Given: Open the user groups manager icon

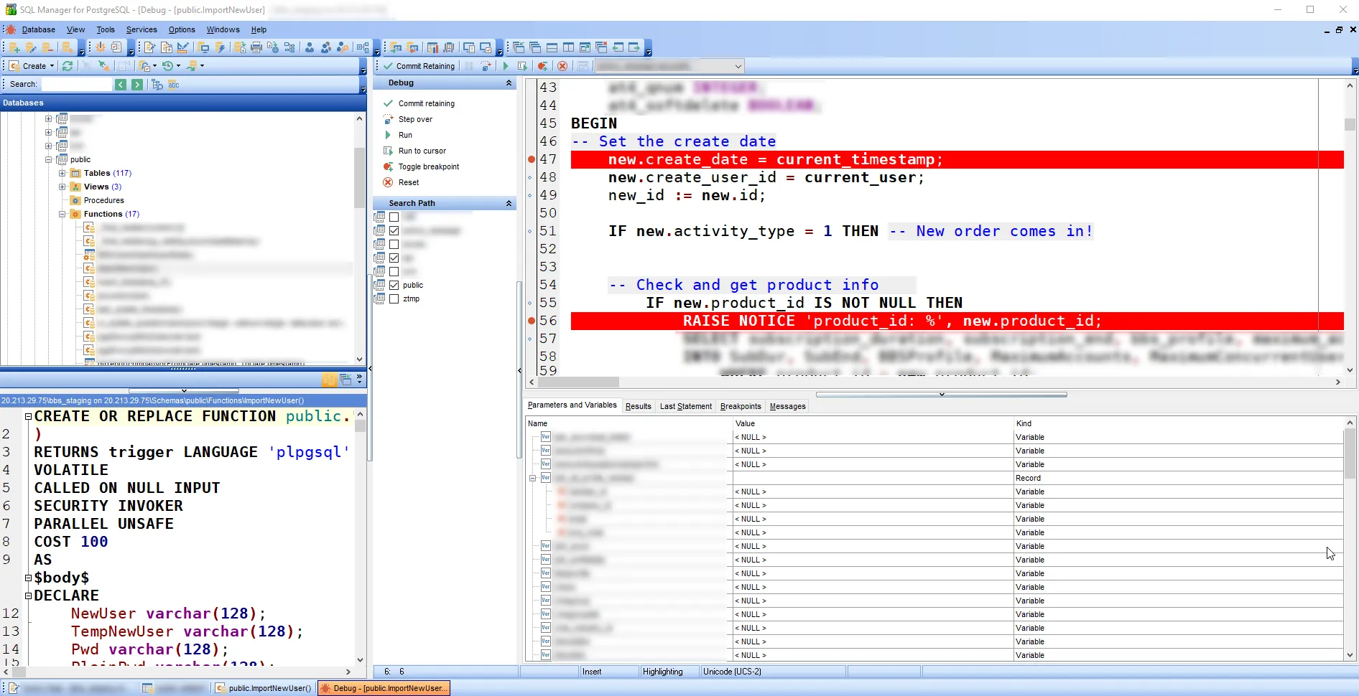Looking at the screenshot, I should pos(325,47).
